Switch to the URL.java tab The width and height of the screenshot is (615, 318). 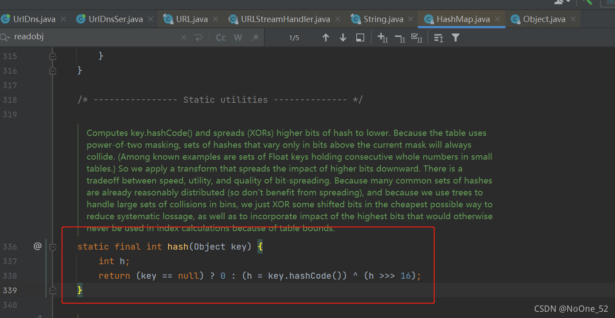[192, 19]
